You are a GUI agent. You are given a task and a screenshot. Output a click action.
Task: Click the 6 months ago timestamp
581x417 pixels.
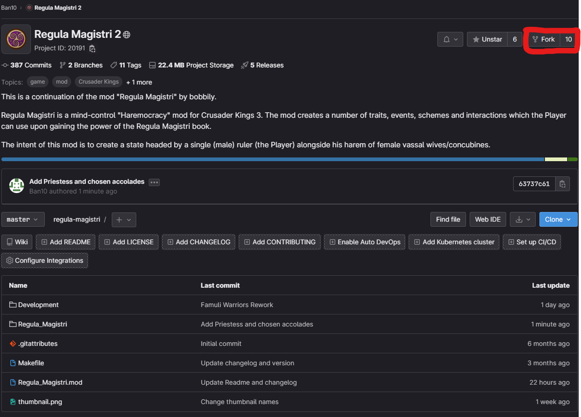point(549,344)
